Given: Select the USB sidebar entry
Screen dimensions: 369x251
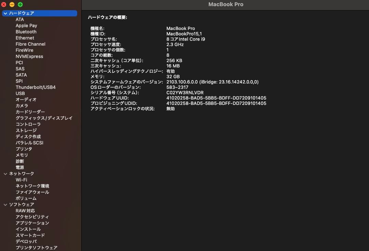Looking at the screenshot, I should coord(20,93).
